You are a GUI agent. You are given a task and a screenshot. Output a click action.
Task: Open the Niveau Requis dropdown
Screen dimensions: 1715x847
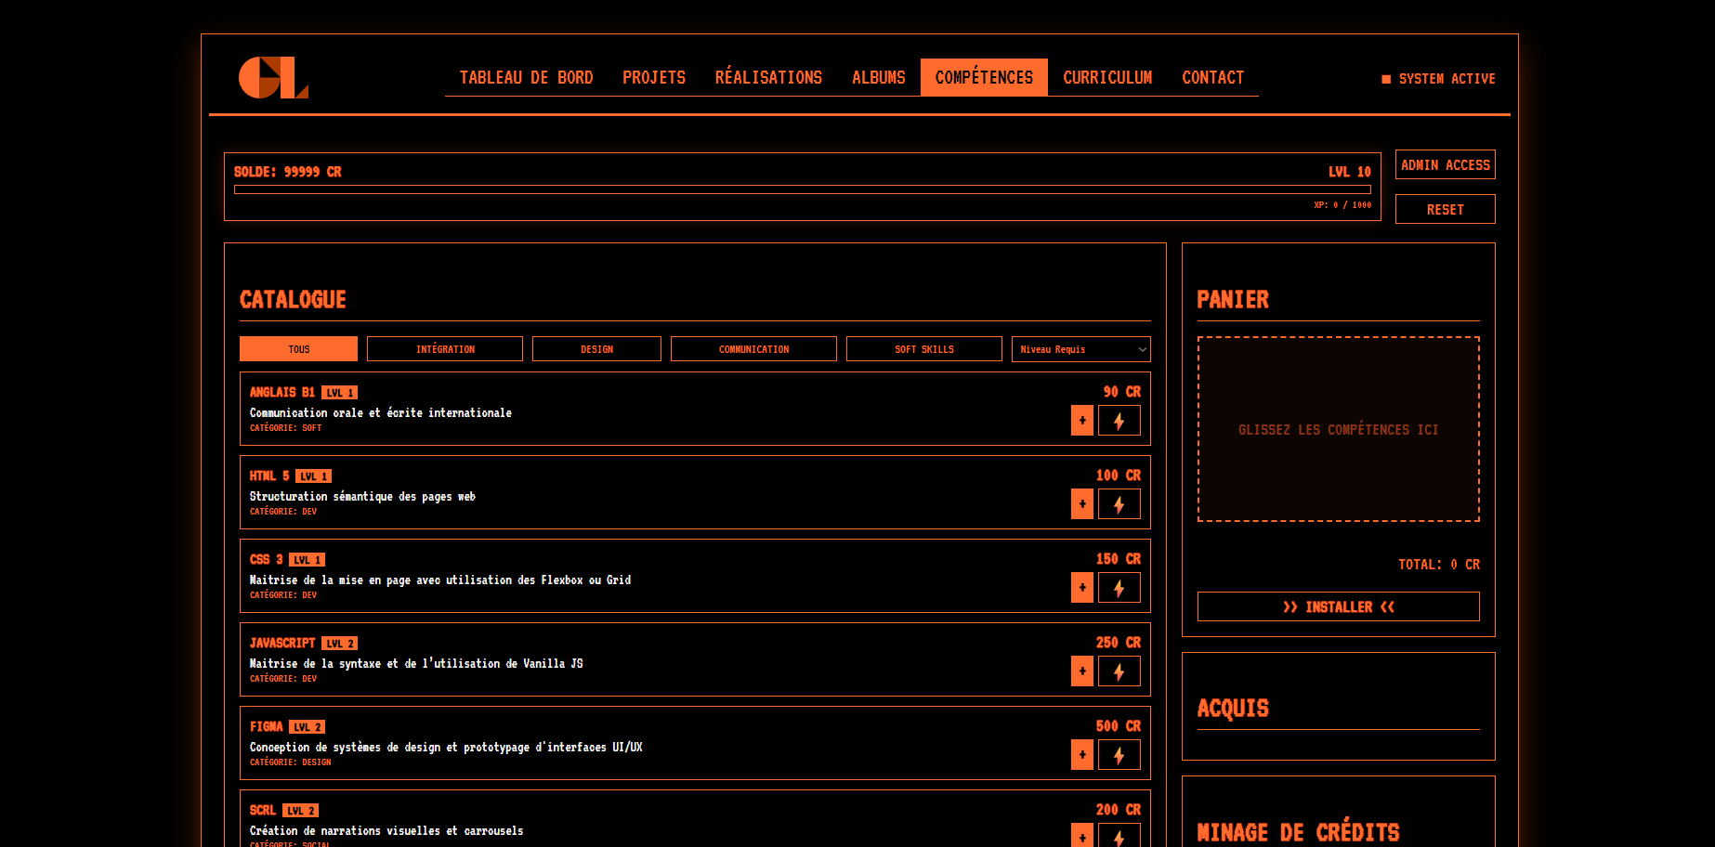[x=1081, y=349]
